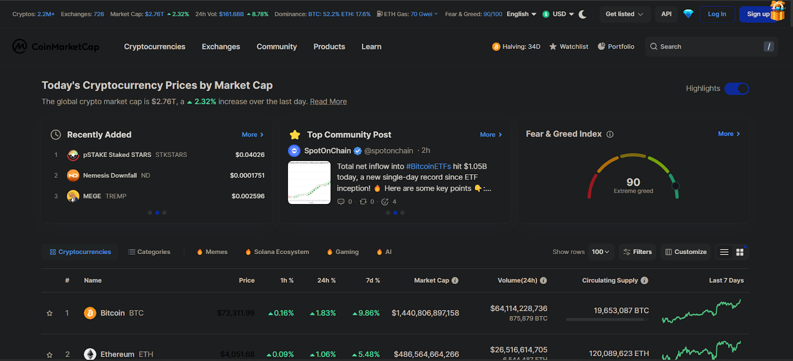Click the search magnifier icon
Screen dimensions: 793x361
pyautogui.click(x=654, y=47)
